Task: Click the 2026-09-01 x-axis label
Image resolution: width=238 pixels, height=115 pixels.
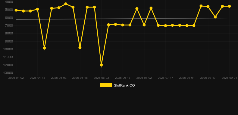Action: click(229, 78)
